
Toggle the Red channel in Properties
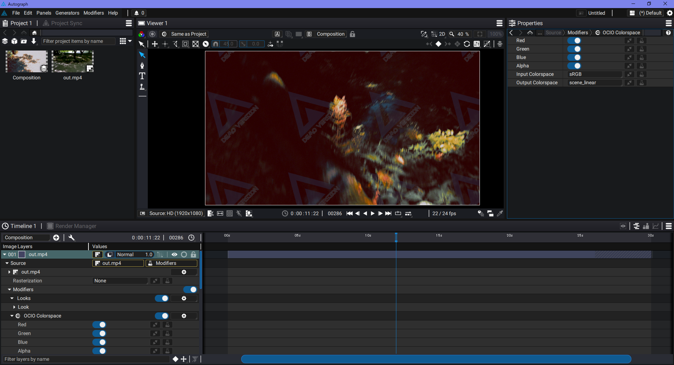pos(574,41)
